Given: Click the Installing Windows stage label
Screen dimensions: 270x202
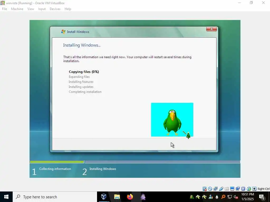Looking at the screenshot, I should point(103,169).
